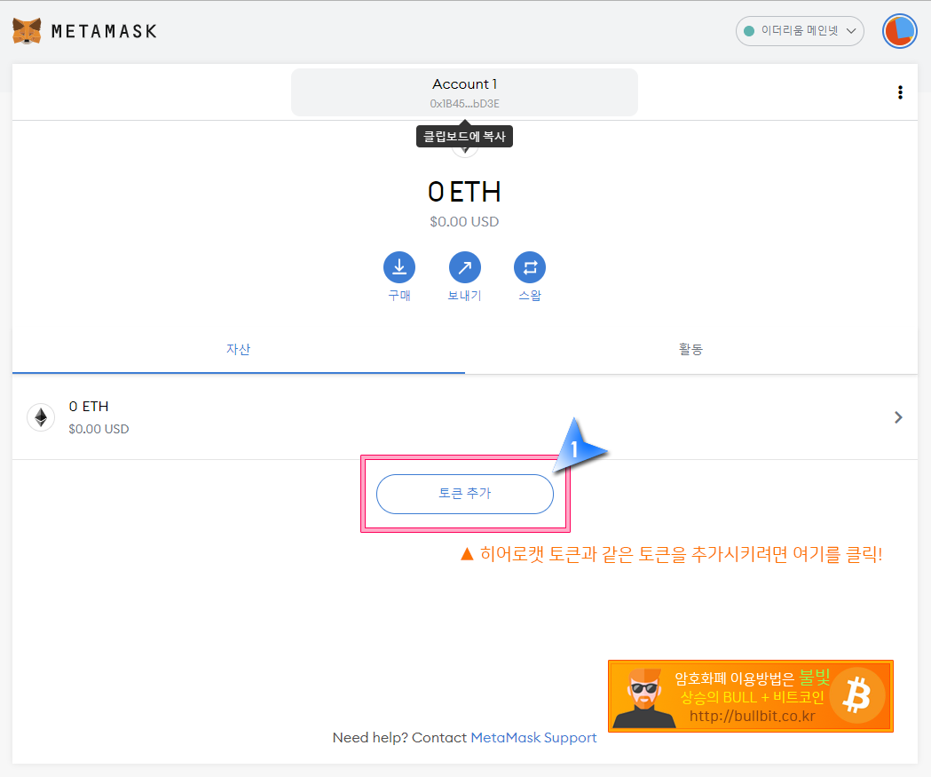Click the 토큰 추가 (Add Token) button
The image size is (931, 777).
pos(465,494)
